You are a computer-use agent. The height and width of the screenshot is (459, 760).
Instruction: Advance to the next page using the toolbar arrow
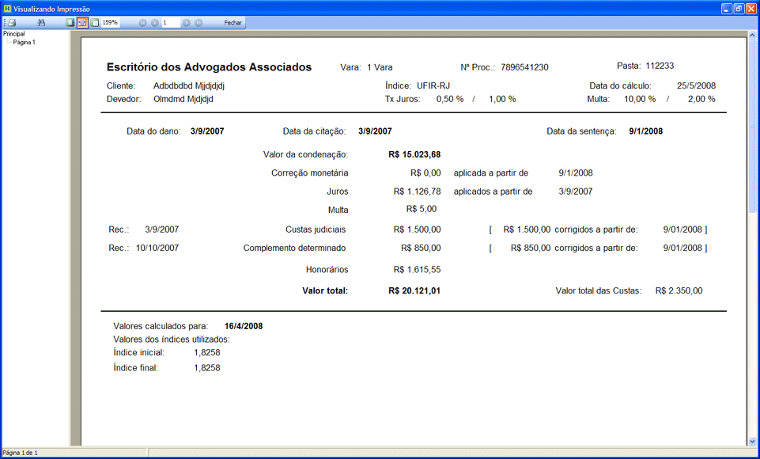click(186, 23)
